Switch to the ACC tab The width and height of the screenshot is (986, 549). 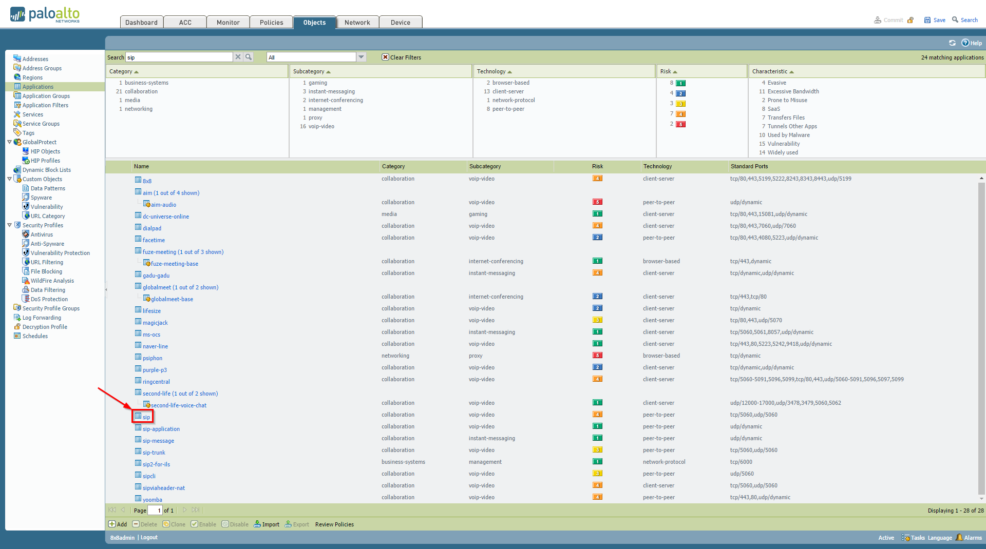(185, 22)
